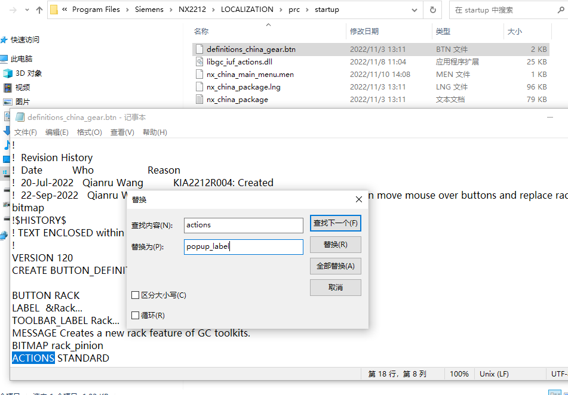This screenshot has width=568, height=395.
Task: Enable the 区分大小写 checkbox
Action: 136,295
